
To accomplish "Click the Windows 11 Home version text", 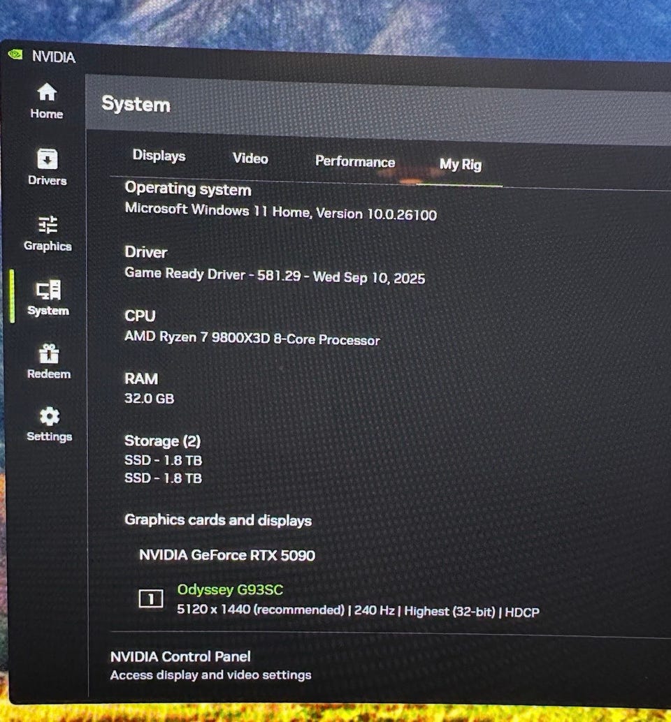I will pyautogui.click(x=281, y=212).
